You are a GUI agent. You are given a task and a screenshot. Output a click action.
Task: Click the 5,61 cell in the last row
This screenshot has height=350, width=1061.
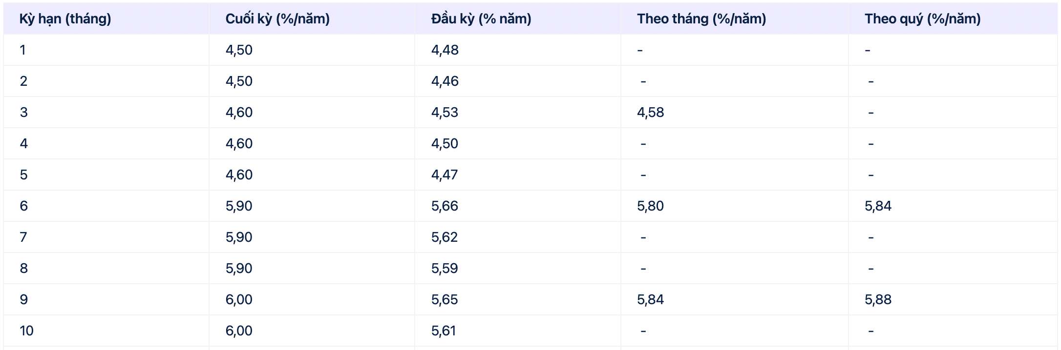(444, 331)
